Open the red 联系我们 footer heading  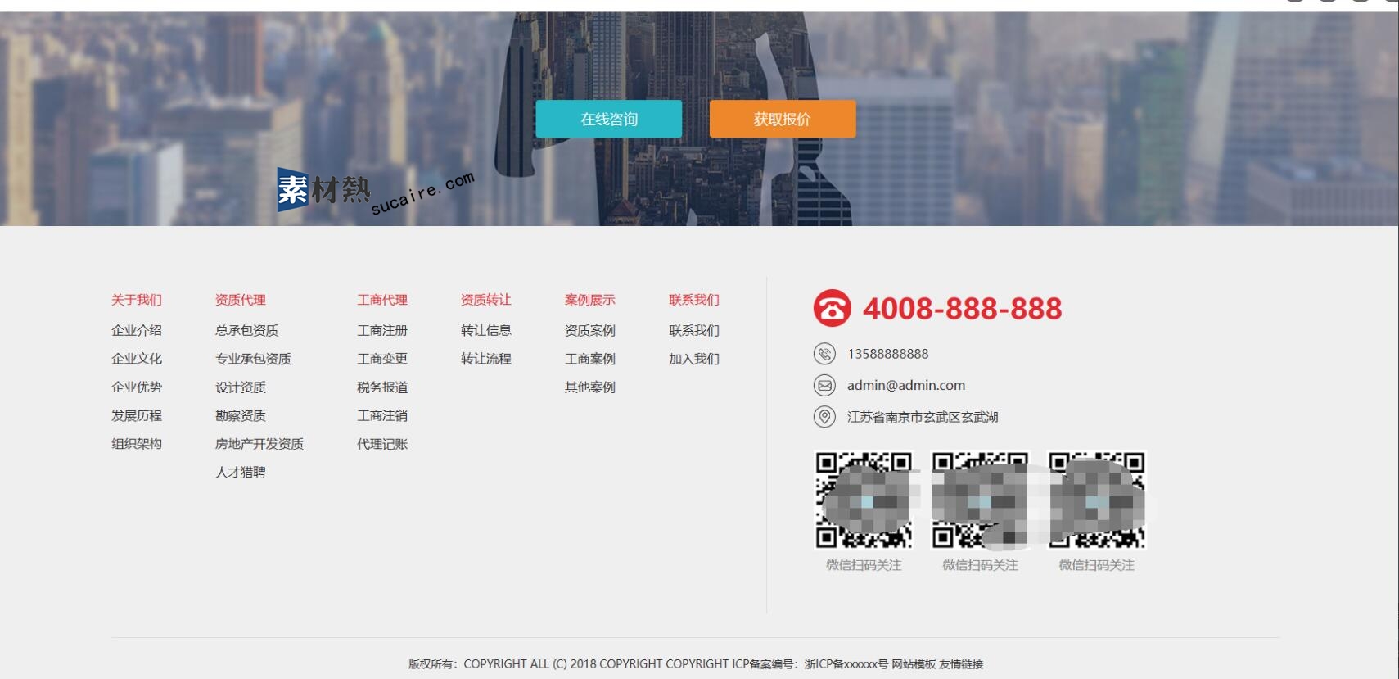tap(694, 300)
